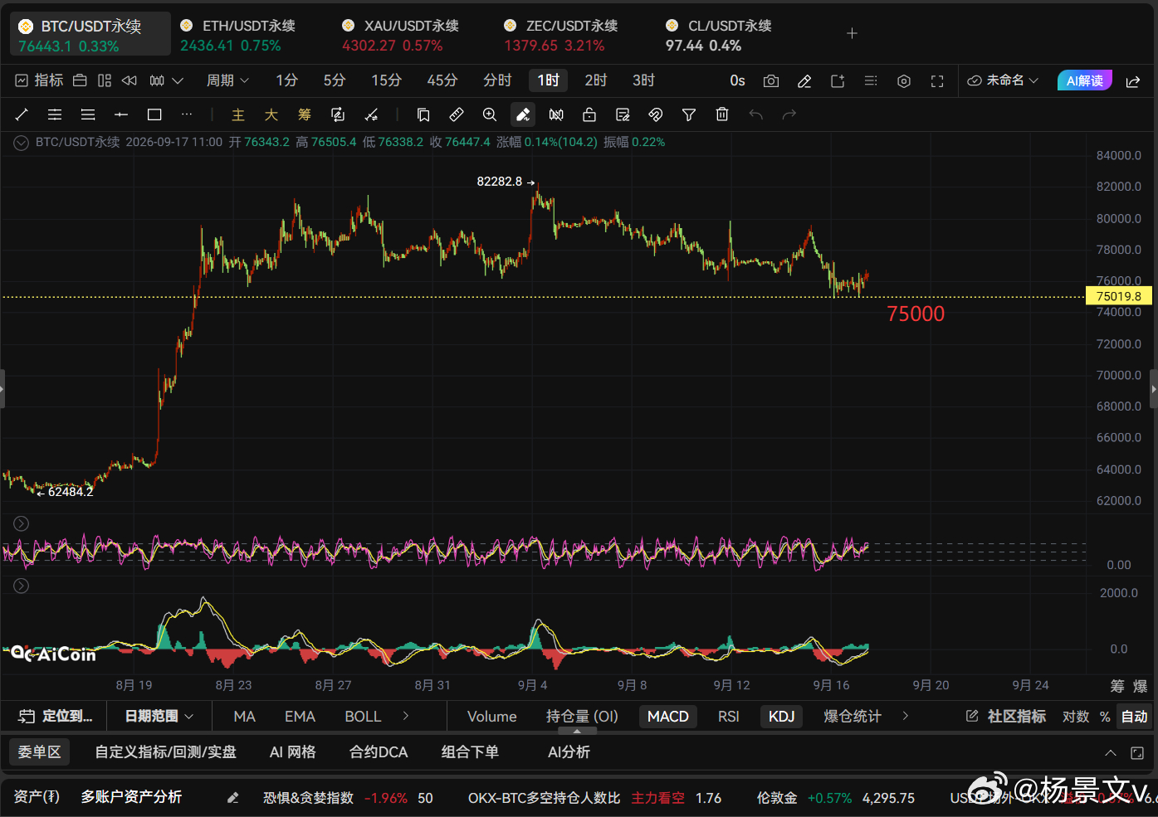The image size is (1158, 817).
Task: Toggle the 大 large-order marker
Action: point(271,114)
